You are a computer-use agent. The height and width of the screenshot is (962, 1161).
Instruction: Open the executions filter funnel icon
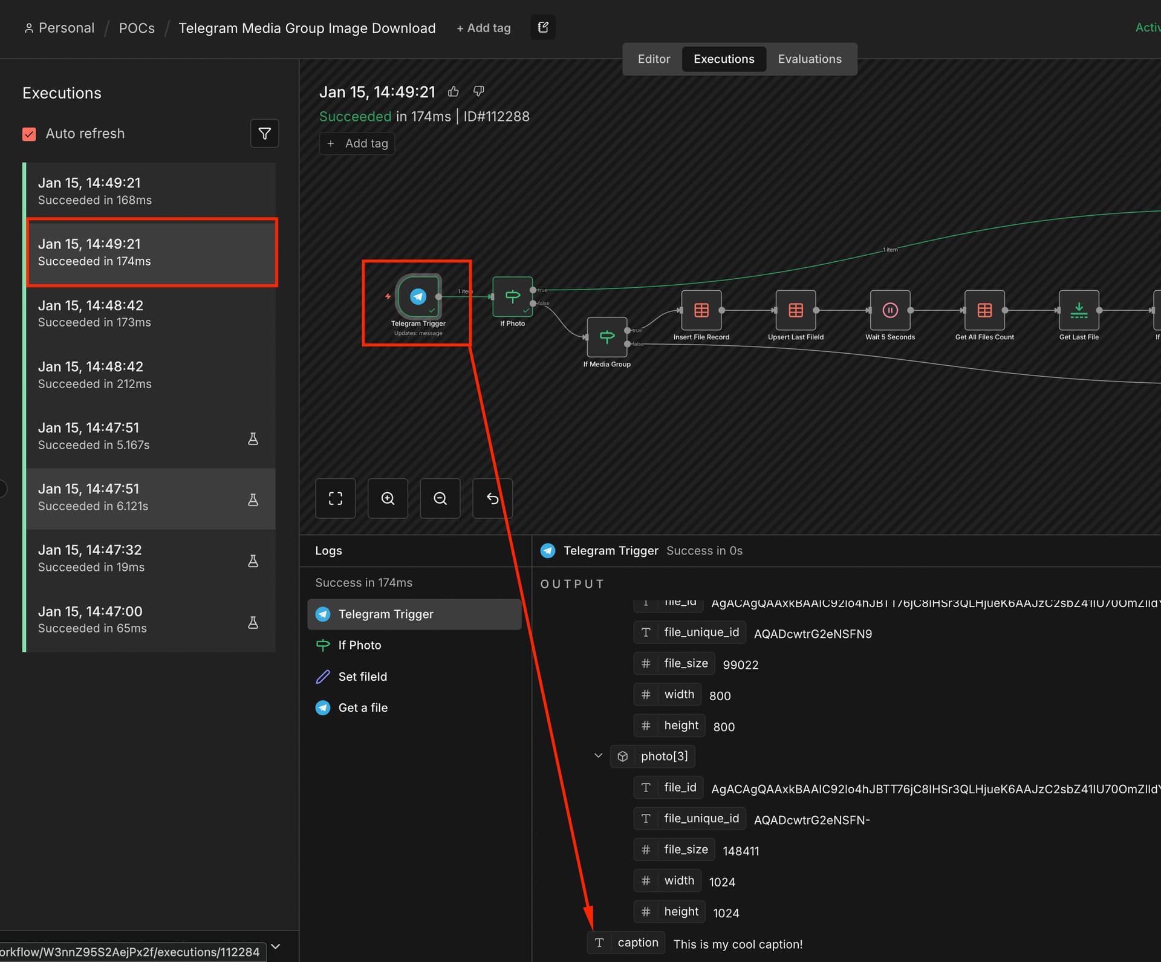click(264, 134)
